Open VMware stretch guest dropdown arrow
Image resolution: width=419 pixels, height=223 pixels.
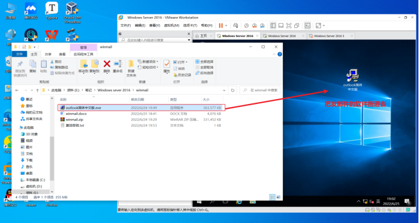324,25
